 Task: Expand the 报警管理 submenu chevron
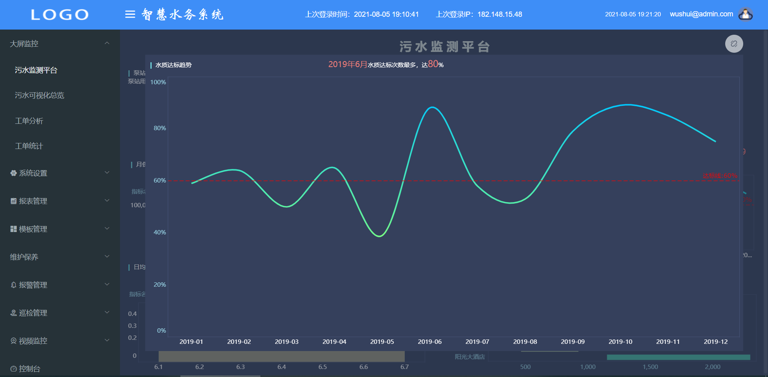107,284
